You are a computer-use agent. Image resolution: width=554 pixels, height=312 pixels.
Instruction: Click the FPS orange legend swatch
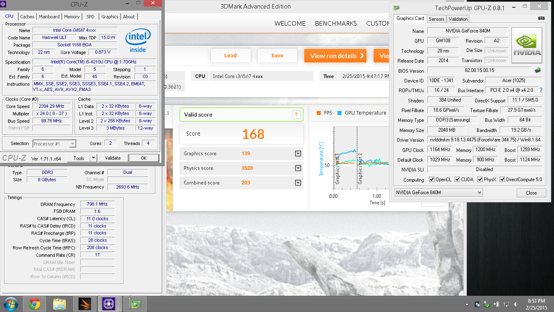pyautogui.click(x=318, y=113)
